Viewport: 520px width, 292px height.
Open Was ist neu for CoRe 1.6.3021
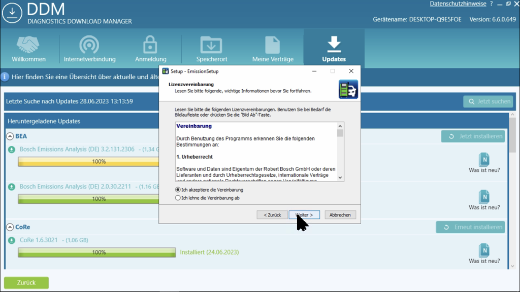pyautogui.click(x=484, y=254)
